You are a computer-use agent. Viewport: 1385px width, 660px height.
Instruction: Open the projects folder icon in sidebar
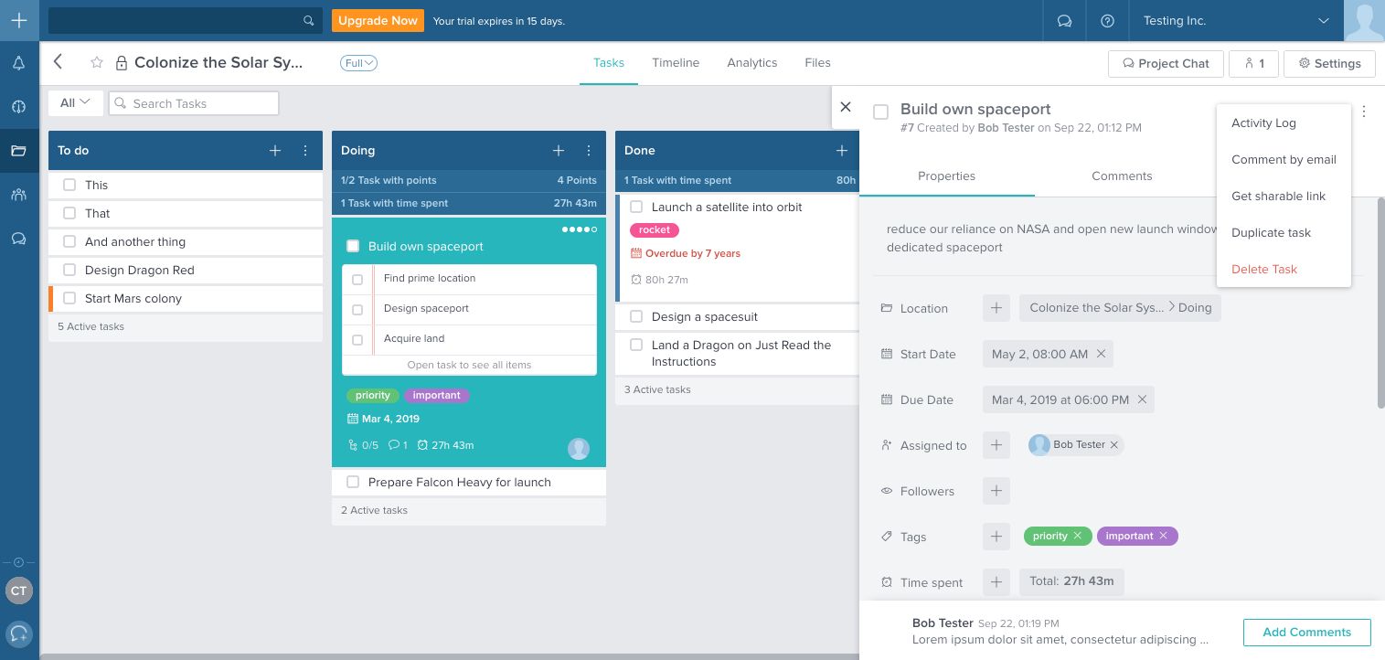point(18,151)
